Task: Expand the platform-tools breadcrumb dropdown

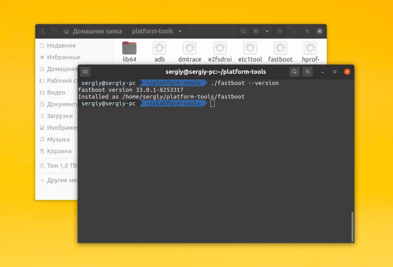Action: (179, 31)
